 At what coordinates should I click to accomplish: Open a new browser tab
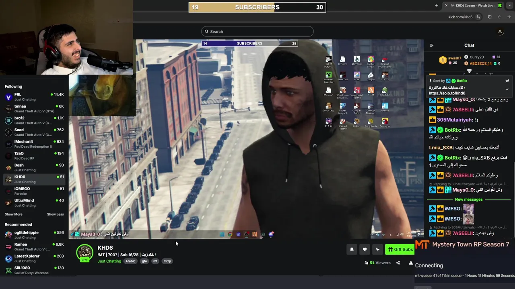tap(437, 5)
